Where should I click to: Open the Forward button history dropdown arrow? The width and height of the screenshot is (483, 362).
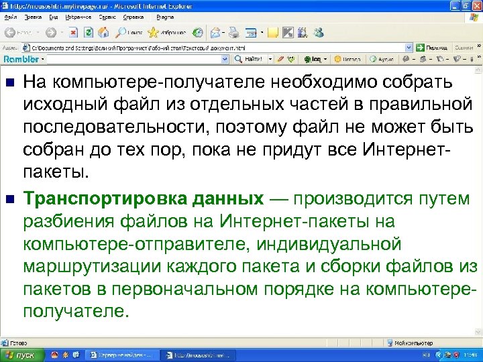(62, 32)
